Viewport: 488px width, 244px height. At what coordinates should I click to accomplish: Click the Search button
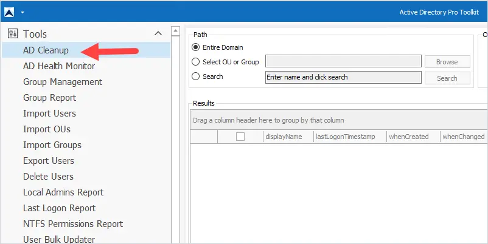tap(447, 78)
